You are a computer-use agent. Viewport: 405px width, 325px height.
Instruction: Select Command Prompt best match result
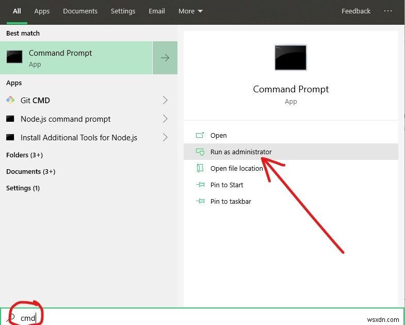(76, 58)
